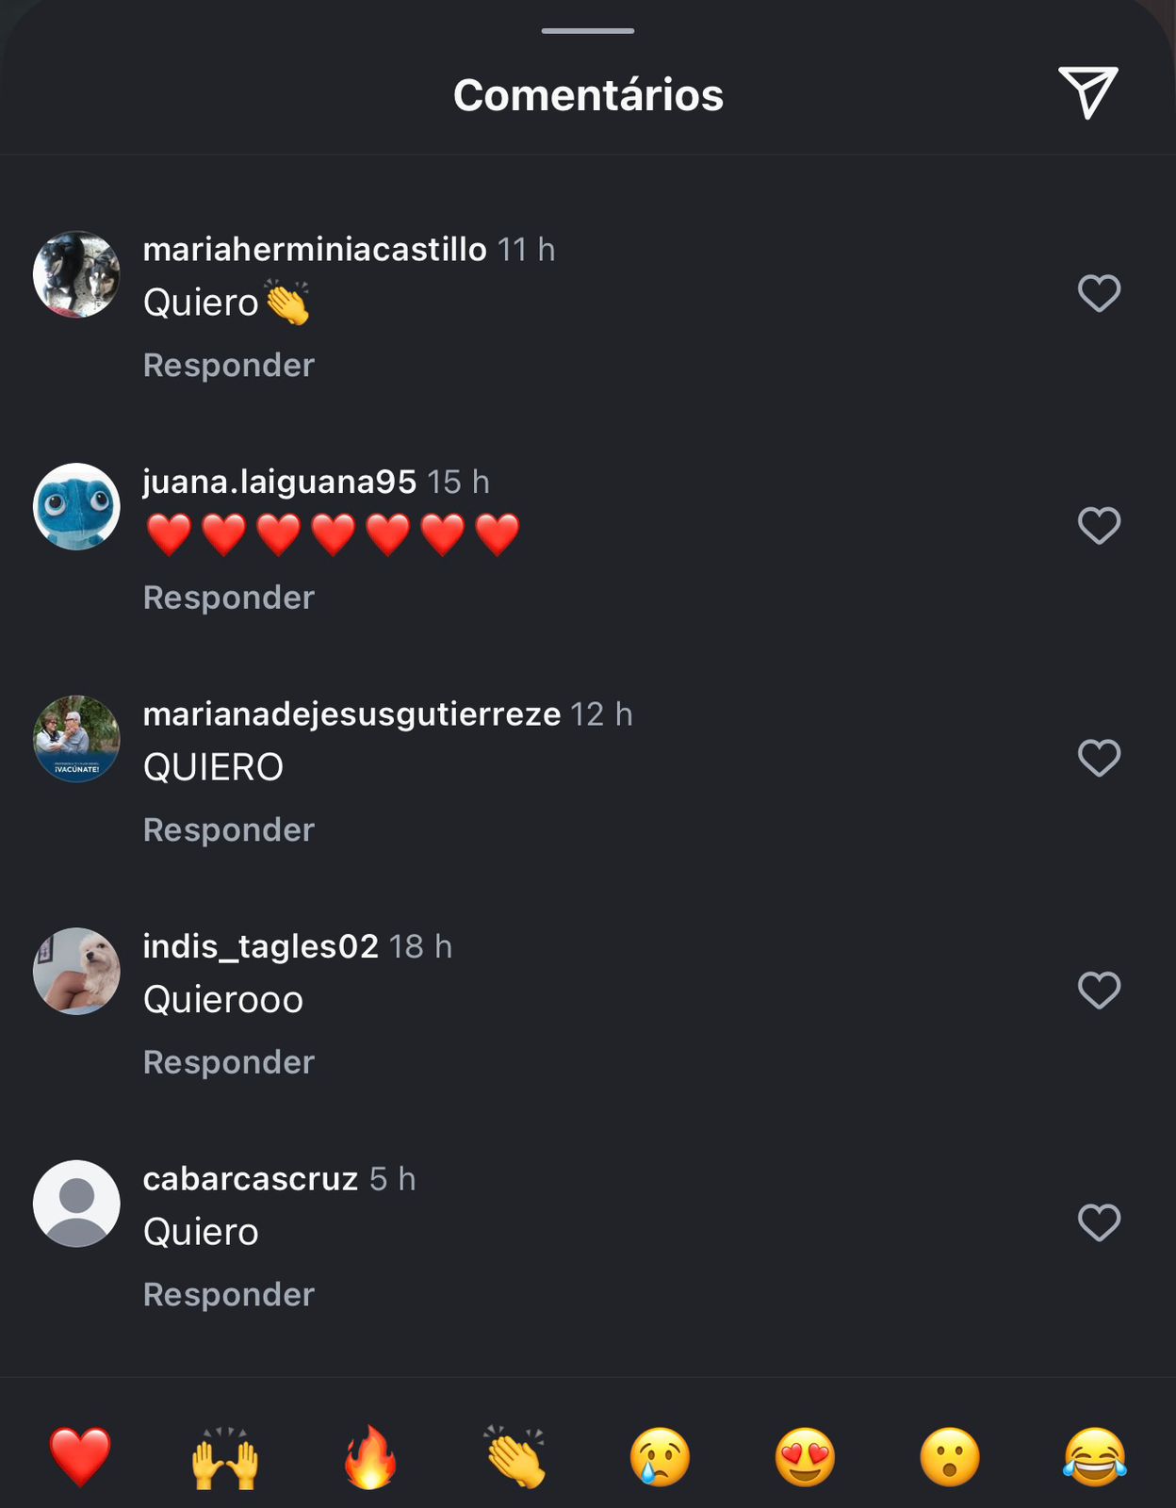Viewport: 1176px width, 1508px height.
Task: Insert the red heart emoji reaction
Action: [80, 1456]
